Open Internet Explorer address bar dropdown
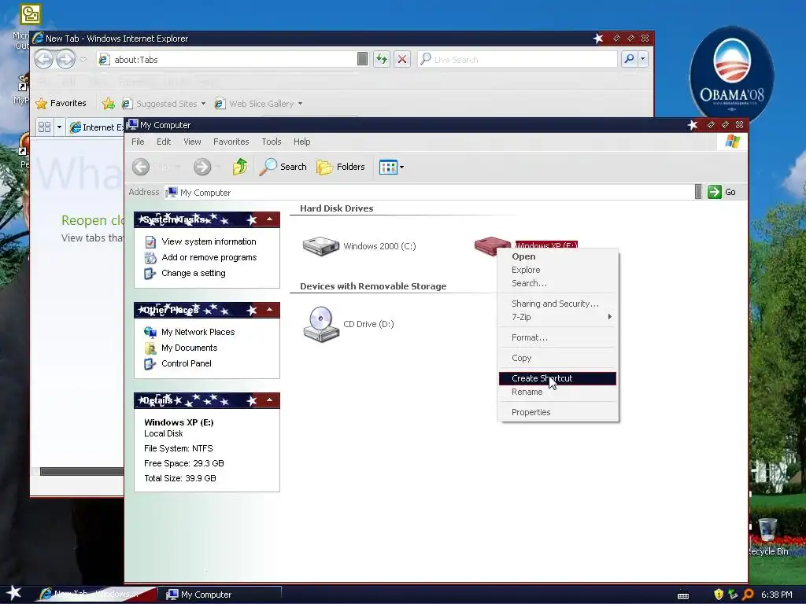The image size is (806, 604). pos(362,59)
